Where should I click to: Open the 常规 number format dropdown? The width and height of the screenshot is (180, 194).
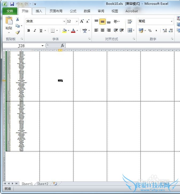click(171, 21)
